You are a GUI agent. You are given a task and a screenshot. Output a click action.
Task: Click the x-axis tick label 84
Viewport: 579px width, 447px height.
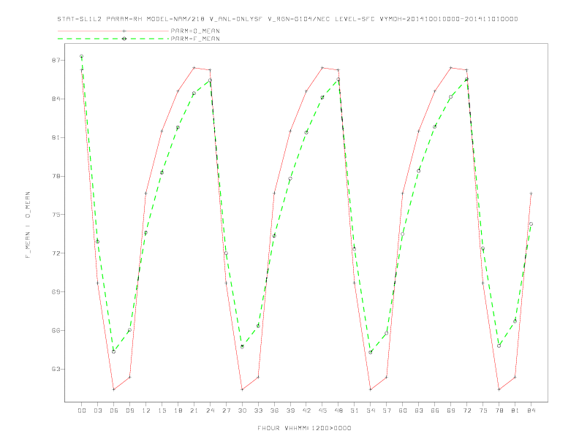click(531, 410)
